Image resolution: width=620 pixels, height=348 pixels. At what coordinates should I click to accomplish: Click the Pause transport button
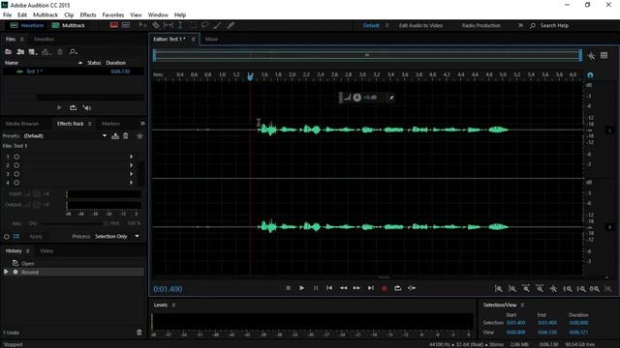[x=316, y=288]
